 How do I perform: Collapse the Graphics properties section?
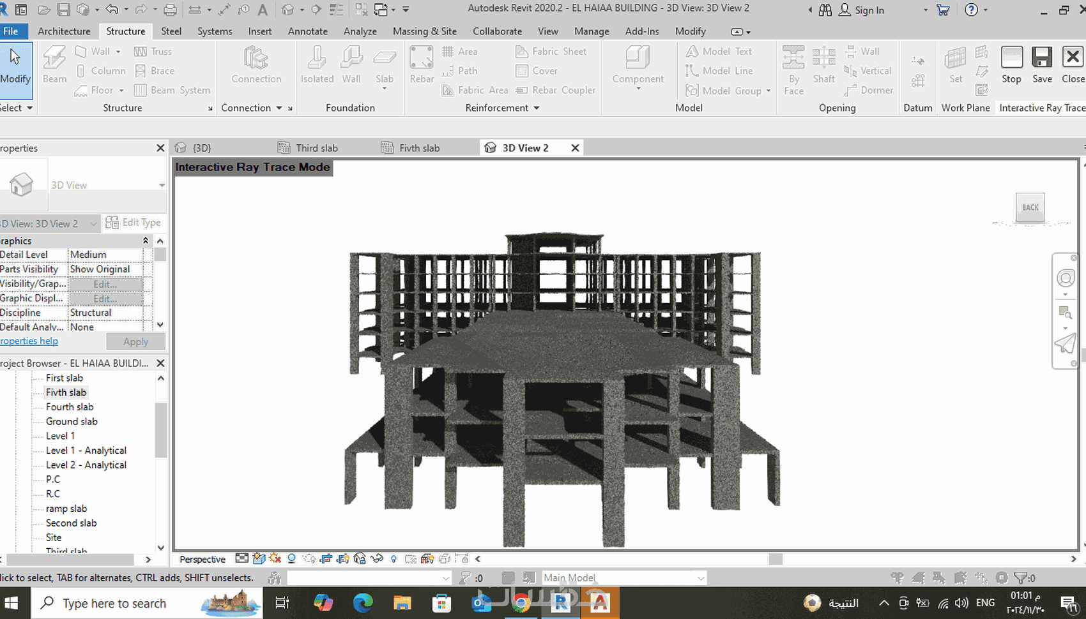coord(146,241)
